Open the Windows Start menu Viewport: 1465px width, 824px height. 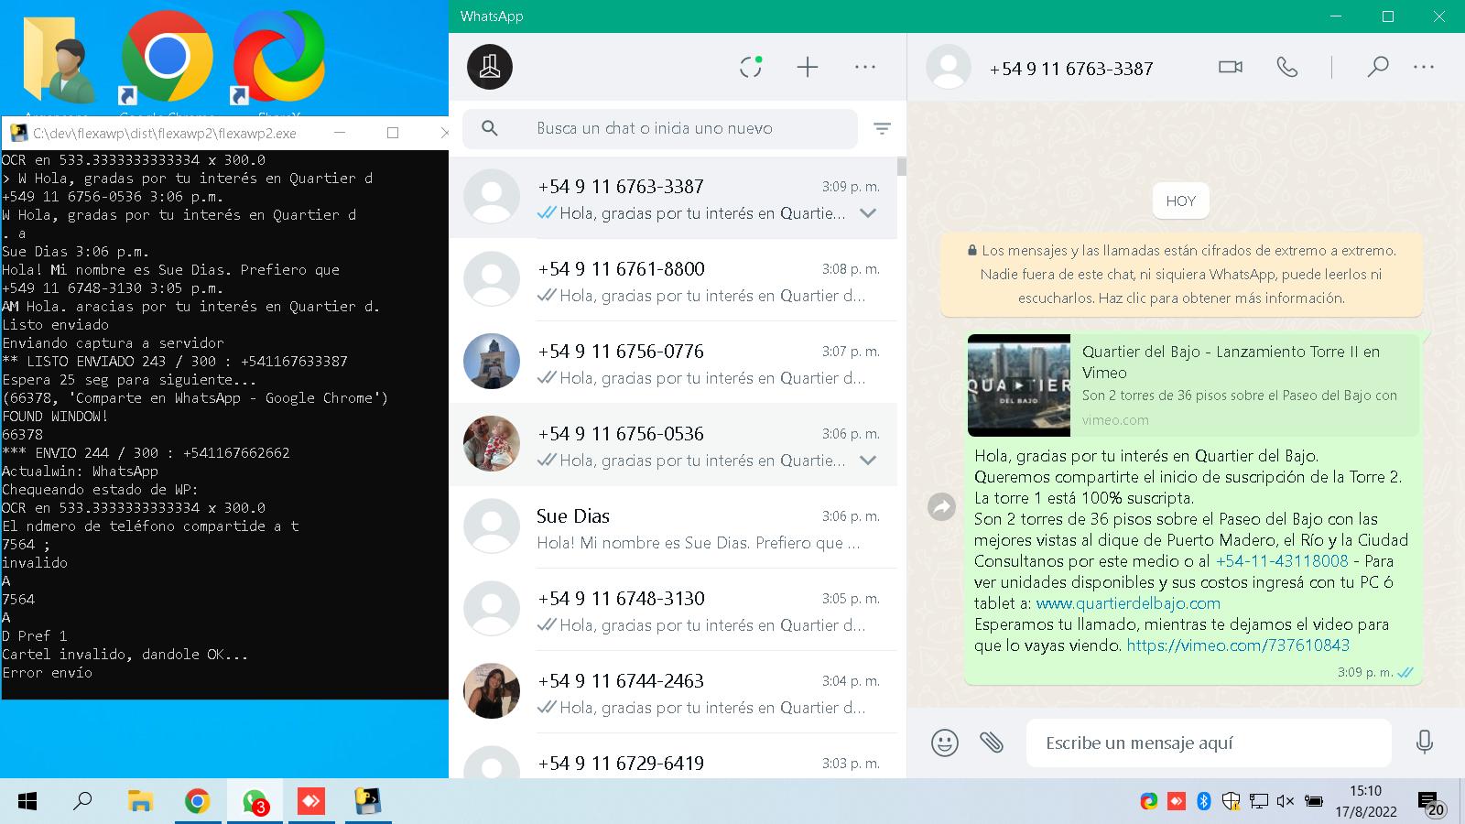(27, 802)
